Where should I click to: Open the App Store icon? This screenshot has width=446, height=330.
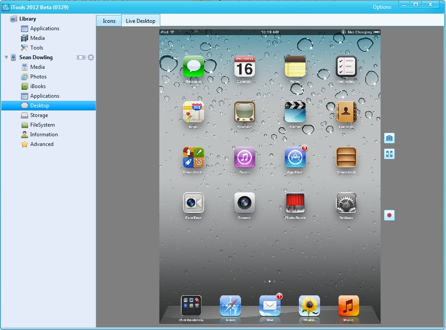tap(295, 157)
